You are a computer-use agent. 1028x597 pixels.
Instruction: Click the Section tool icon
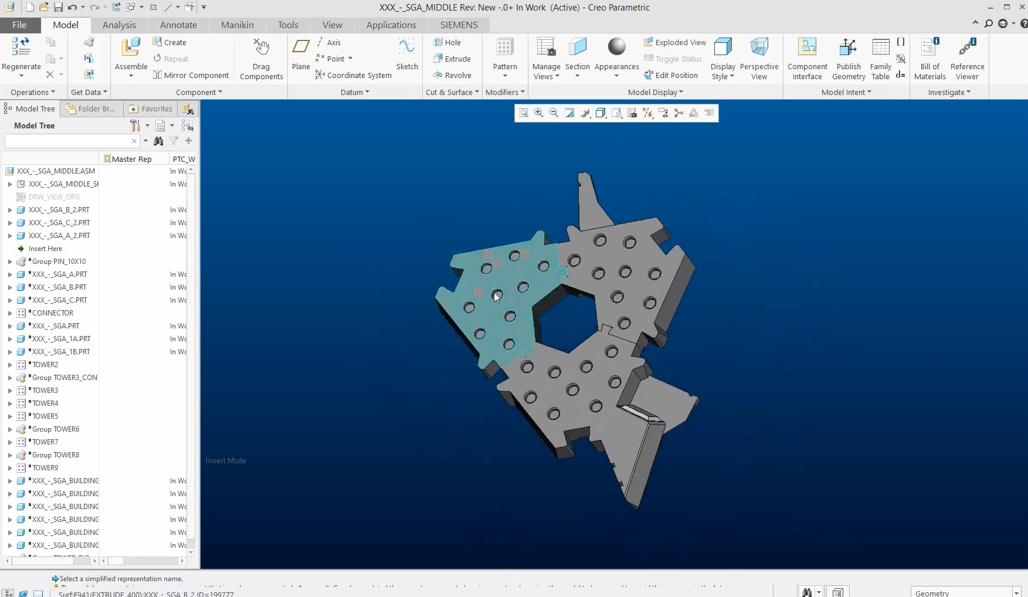577,47
